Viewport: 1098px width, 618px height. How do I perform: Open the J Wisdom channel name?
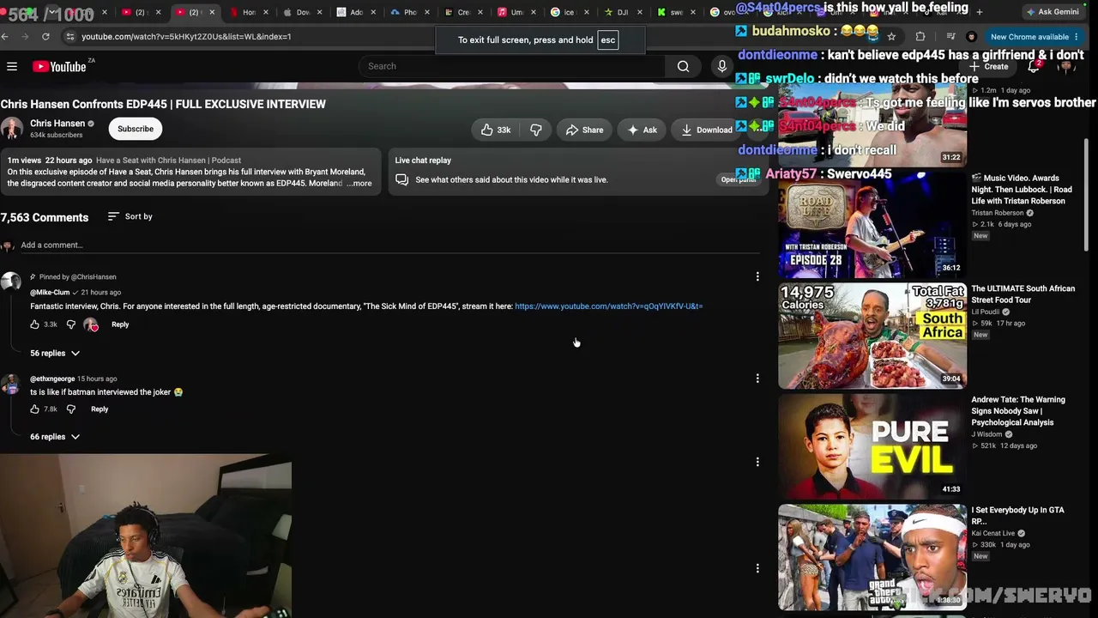pyautogui.click(x=986, y=434)
